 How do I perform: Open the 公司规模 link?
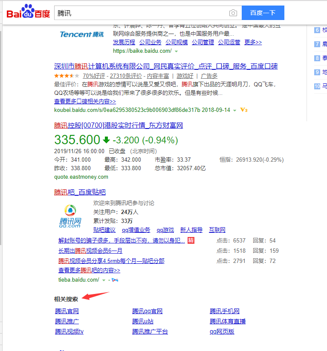coord(177,42)
